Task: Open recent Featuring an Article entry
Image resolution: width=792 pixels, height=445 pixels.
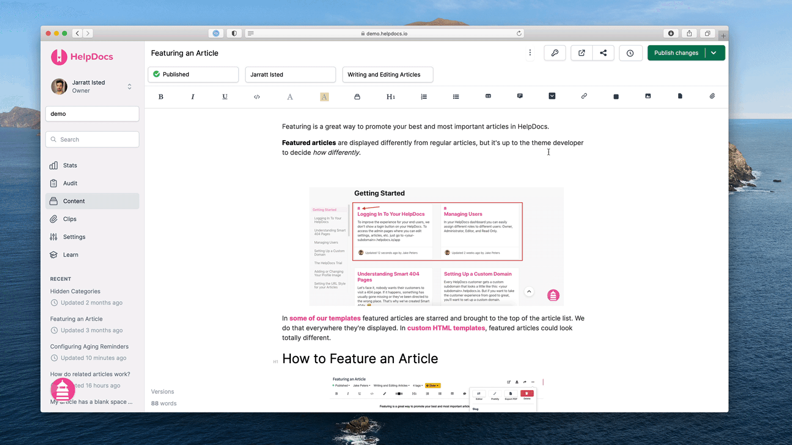Action: 76,319
